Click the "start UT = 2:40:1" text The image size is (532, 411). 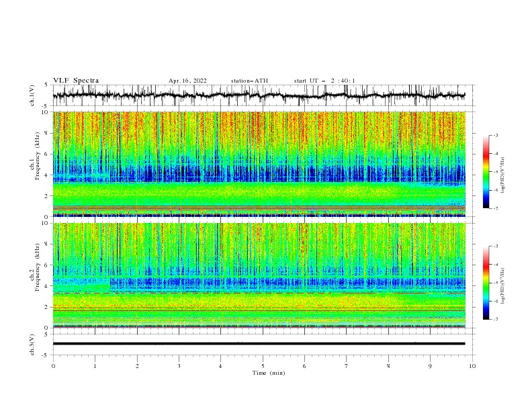(x=324, y=81)
